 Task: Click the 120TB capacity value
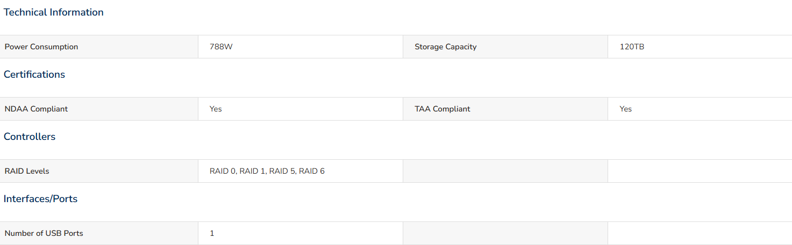pyautogui.click(x=632, y=47)
